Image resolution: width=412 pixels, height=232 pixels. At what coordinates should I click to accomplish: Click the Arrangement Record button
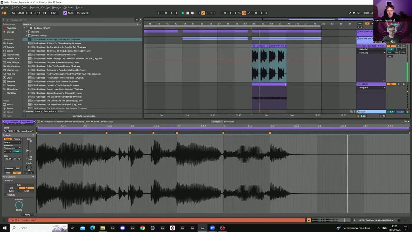[192, 13]
